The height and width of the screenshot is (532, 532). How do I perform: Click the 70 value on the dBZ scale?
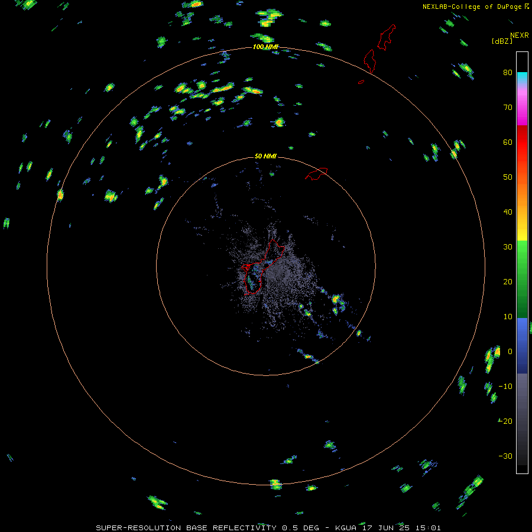[508, 107]
